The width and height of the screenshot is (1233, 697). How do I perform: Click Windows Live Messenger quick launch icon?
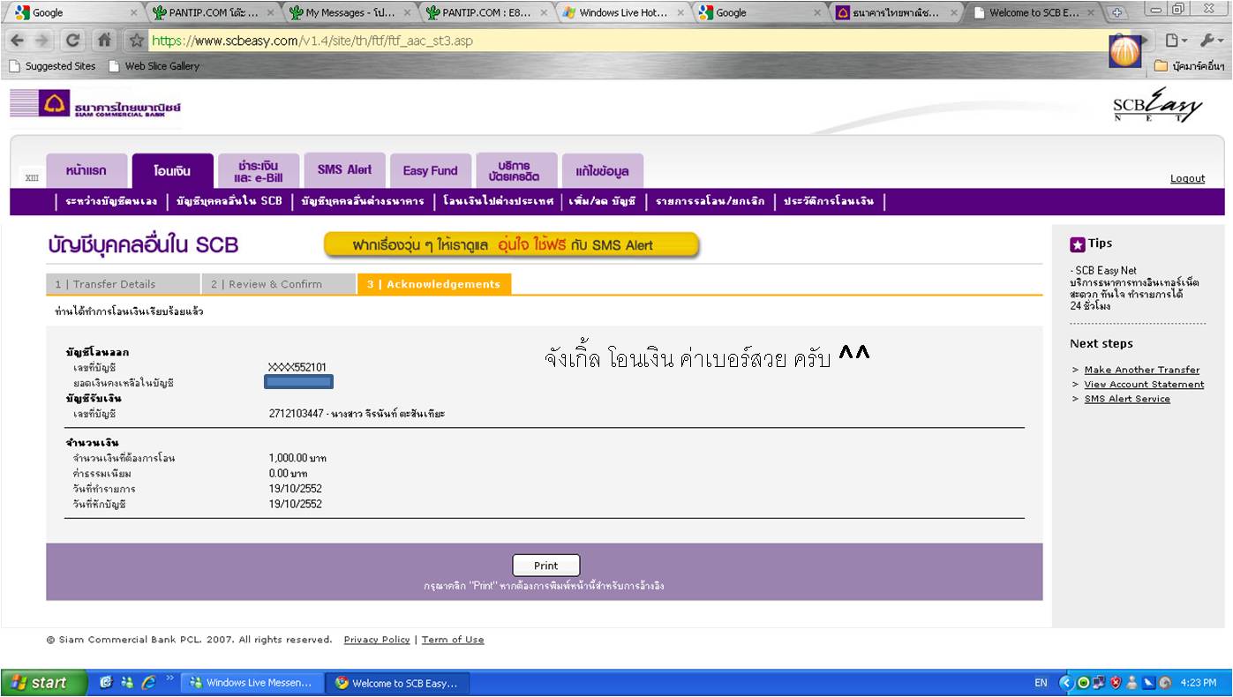[x=127, y=683]
